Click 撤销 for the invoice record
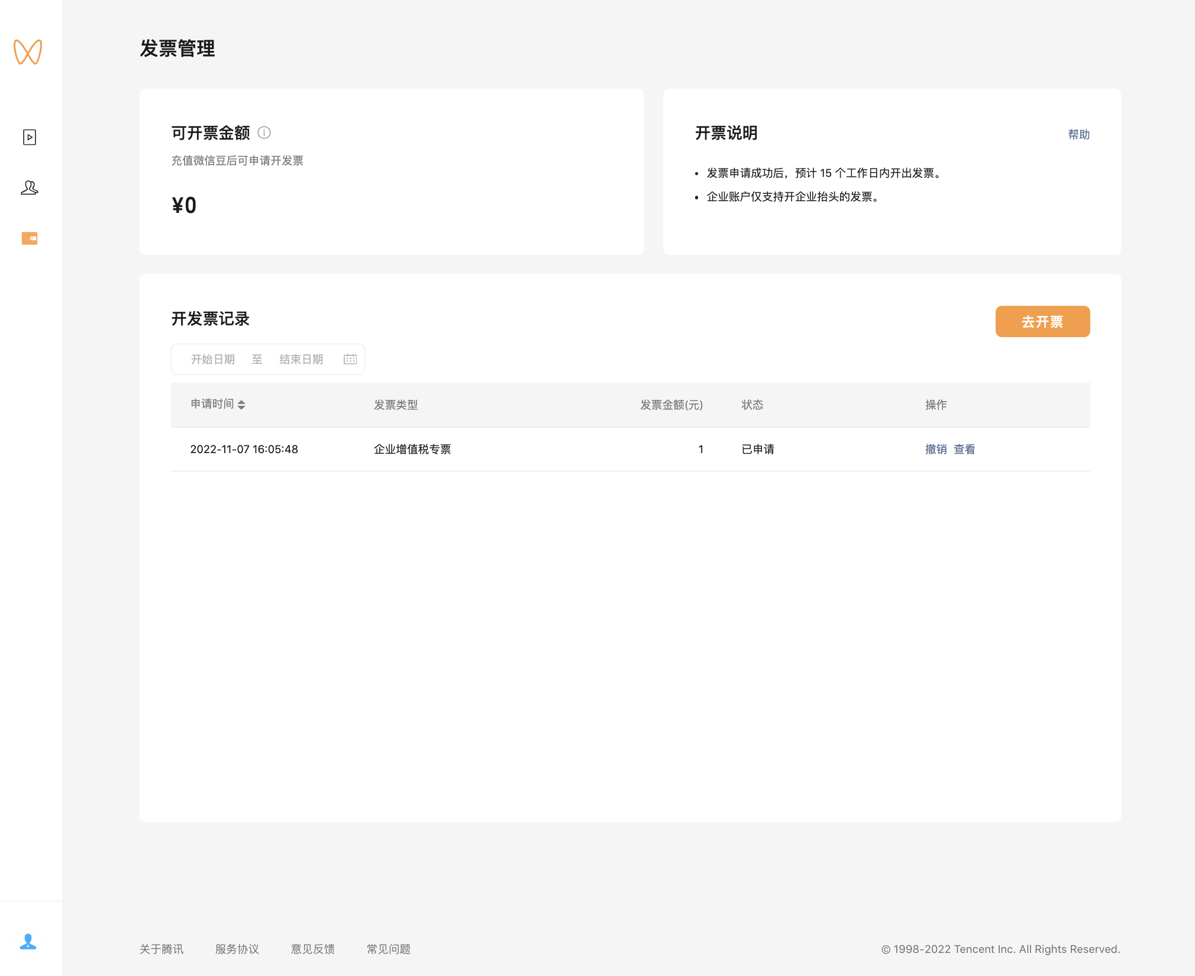Screen dimensions: 1195x976 pos(936,450)
